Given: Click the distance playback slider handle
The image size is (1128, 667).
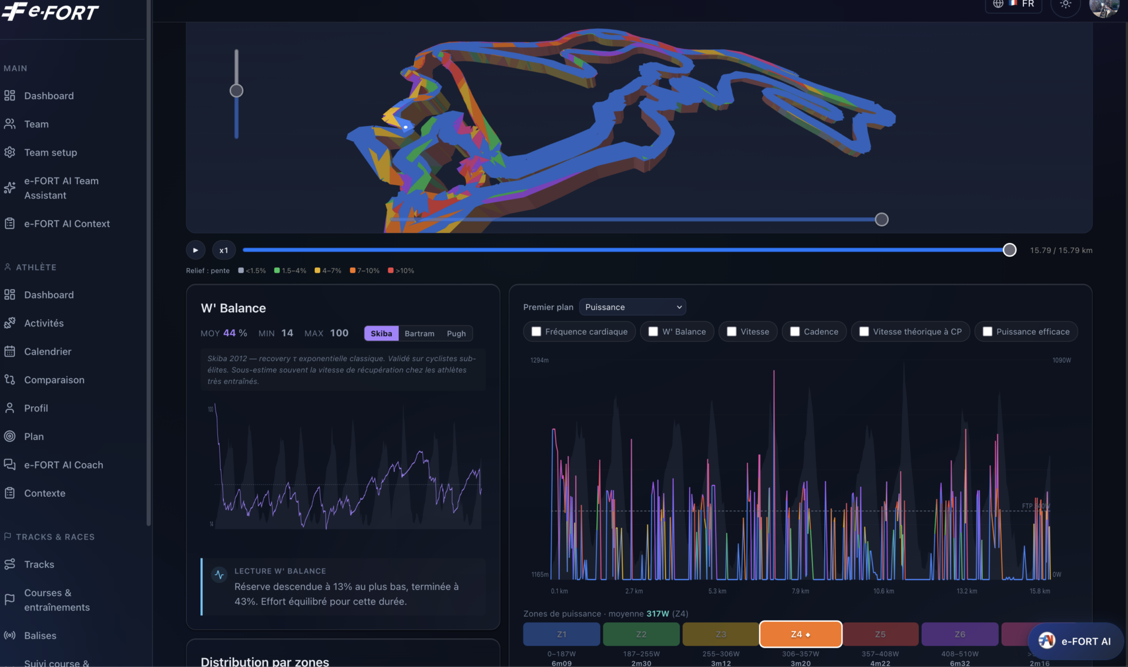Looking at the screenshot, I should coord(1009,250).
